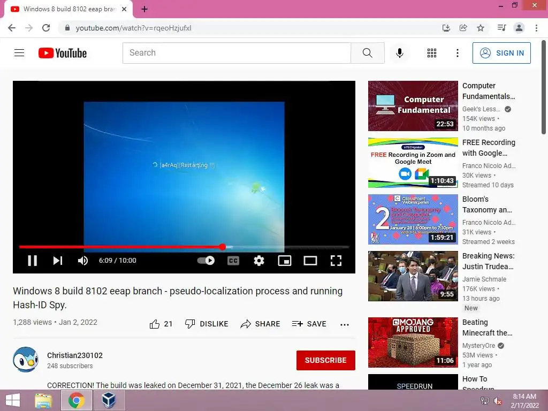Image resolution: width=548 pixels, height=411 pixels.
Task: Subscribe to Christian230102
Action: pyautogui.click(x=326, y=360)
